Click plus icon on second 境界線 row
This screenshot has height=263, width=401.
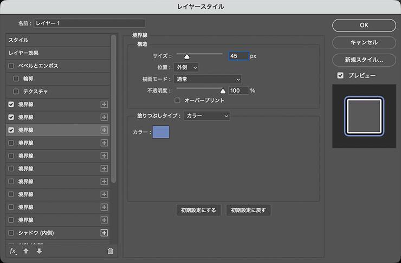104,117
